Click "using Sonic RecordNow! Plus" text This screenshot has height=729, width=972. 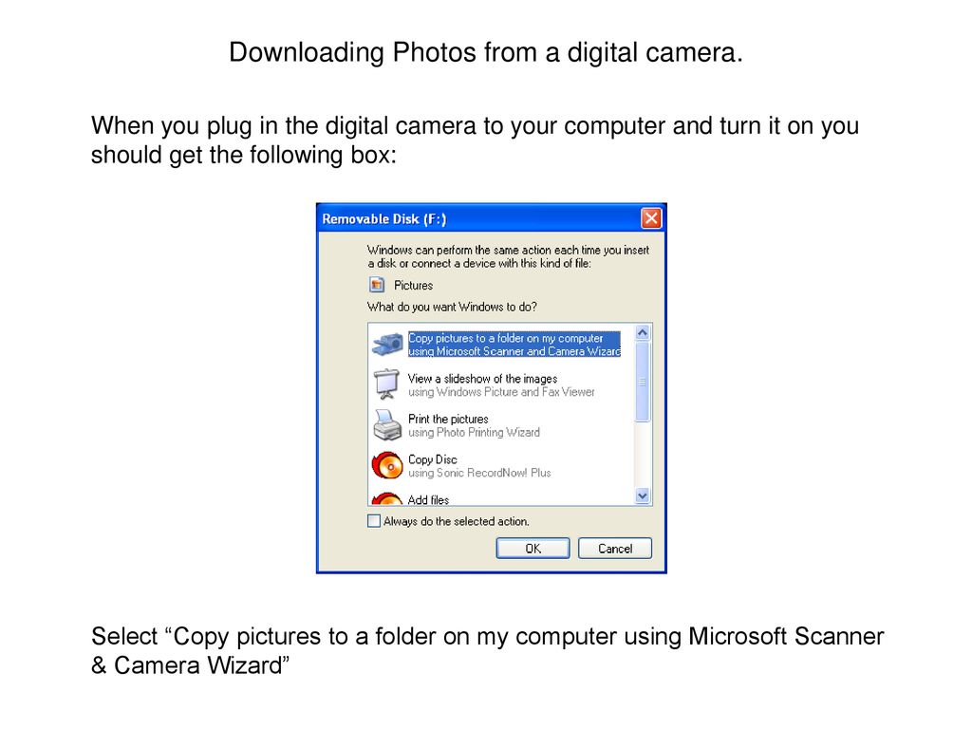(x=479, y=473)
